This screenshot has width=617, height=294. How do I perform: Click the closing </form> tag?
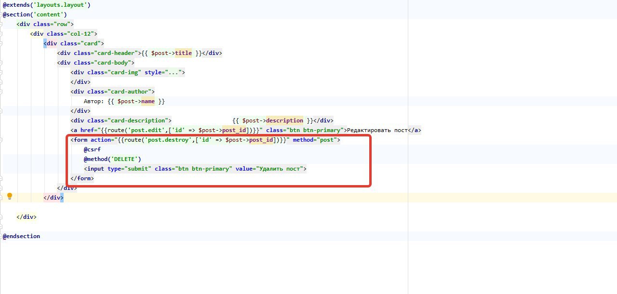(x=82, y=178)
